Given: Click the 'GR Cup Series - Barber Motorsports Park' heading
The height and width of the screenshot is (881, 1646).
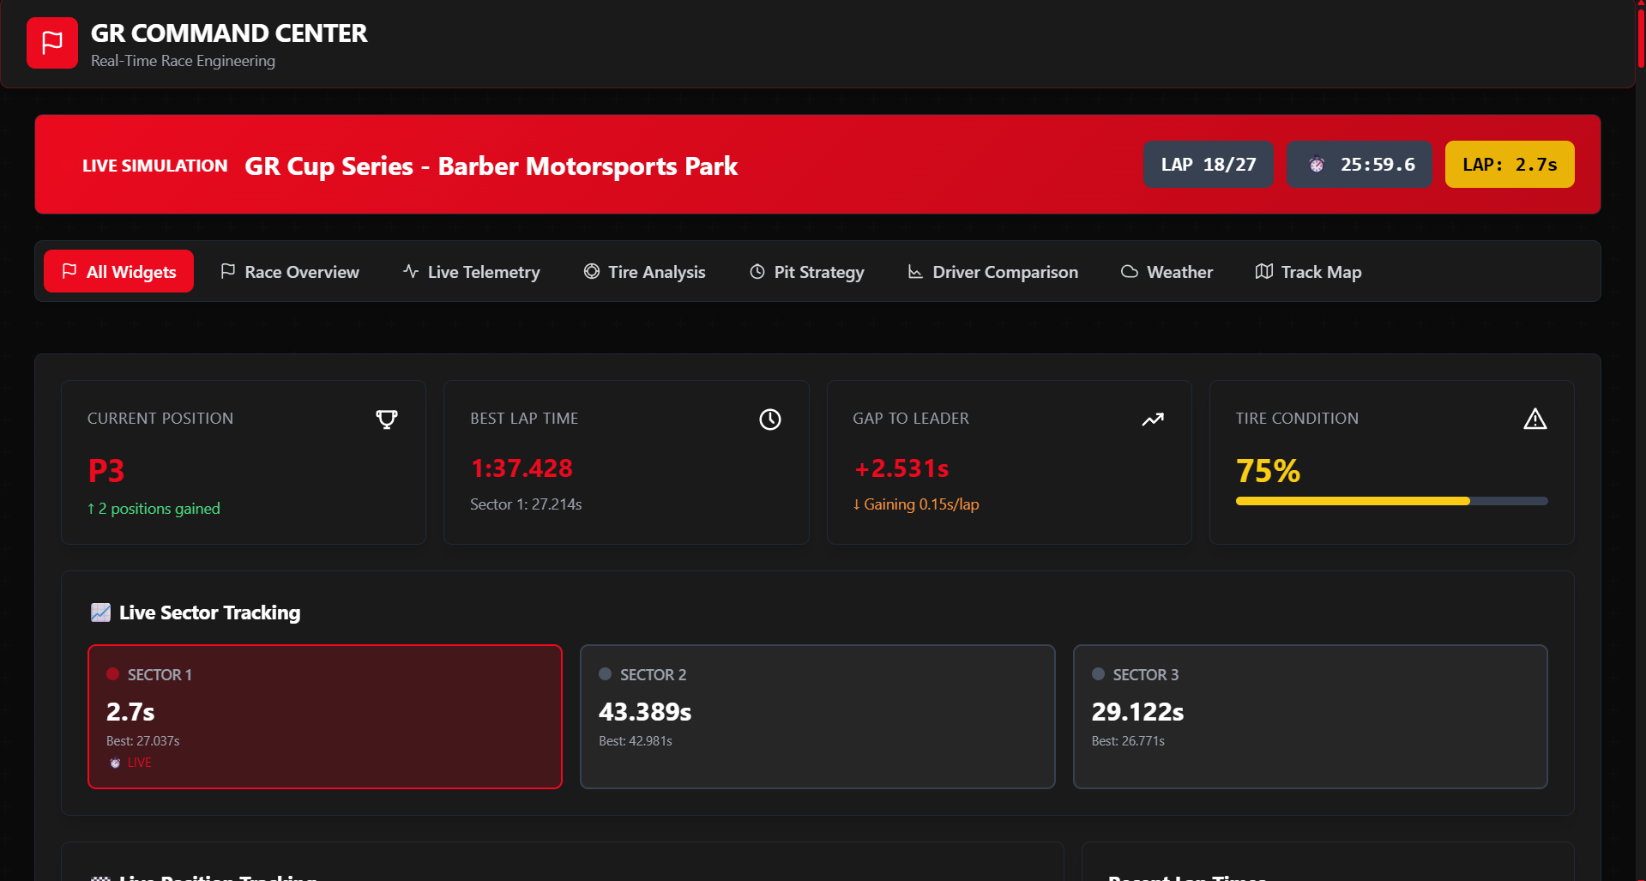Looking at the screenshot, I should pyautogui.click(x=491, y=166).
